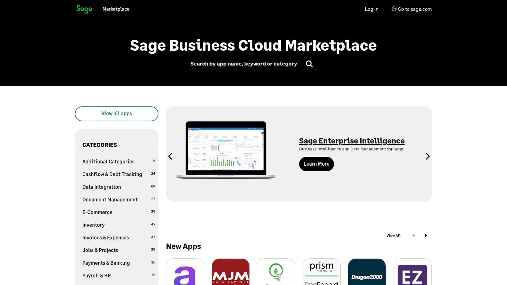Select the Payroll & HR category

[96, 275]
